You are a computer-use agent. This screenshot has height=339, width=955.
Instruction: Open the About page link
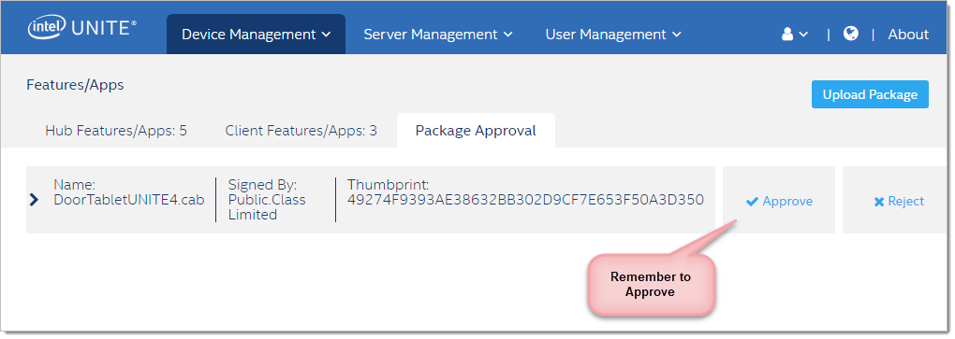(x=908, y=35)
